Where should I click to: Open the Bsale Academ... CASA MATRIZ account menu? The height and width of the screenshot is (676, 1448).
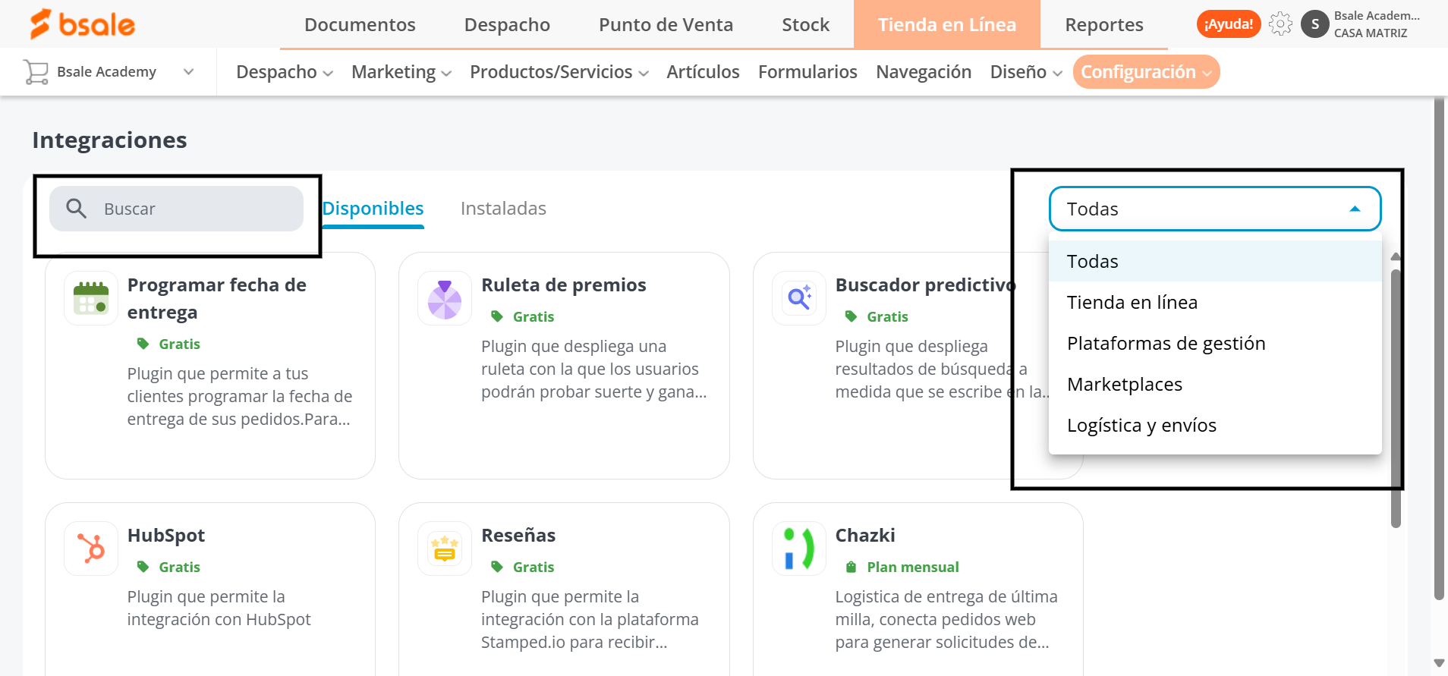tap(1377, 24)
